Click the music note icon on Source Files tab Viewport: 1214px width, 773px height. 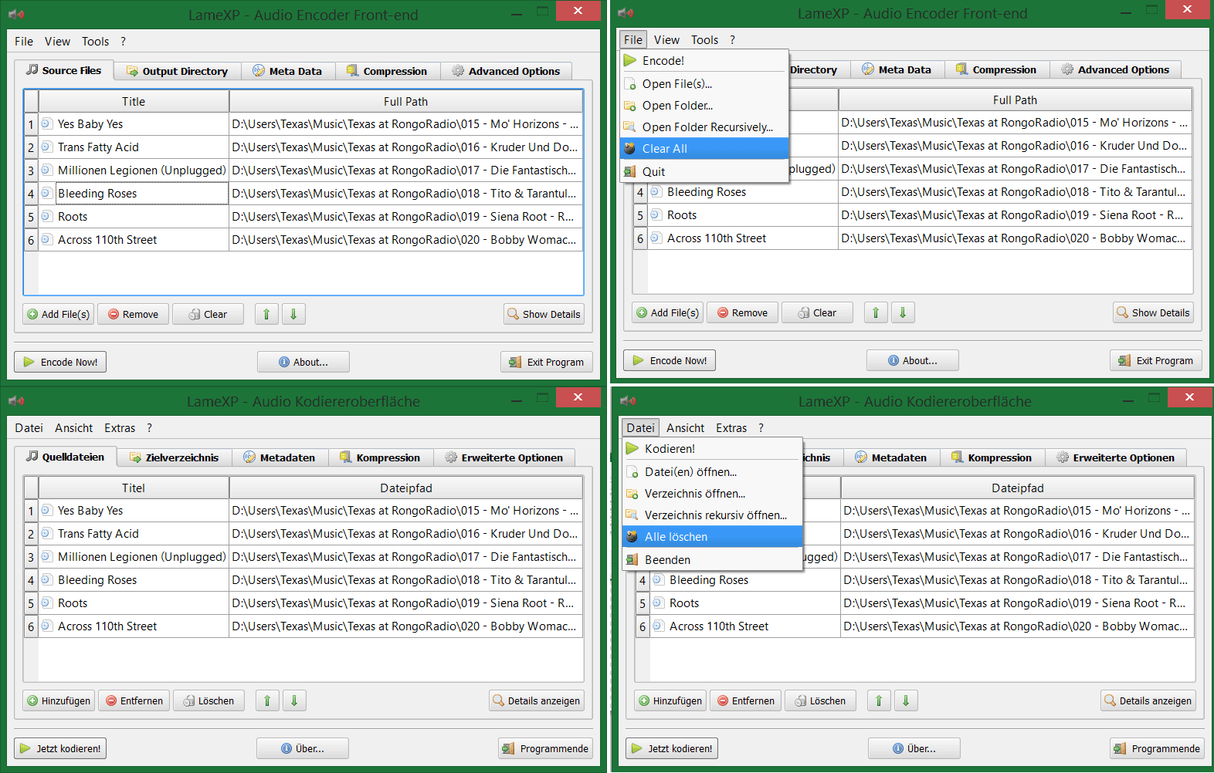pos(32,70)
